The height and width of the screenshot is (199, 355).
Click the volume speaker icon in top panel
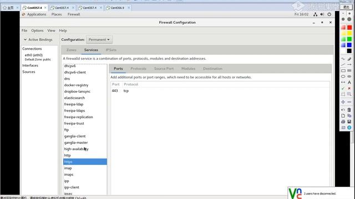pyautogui.click(x=322, y=14)
